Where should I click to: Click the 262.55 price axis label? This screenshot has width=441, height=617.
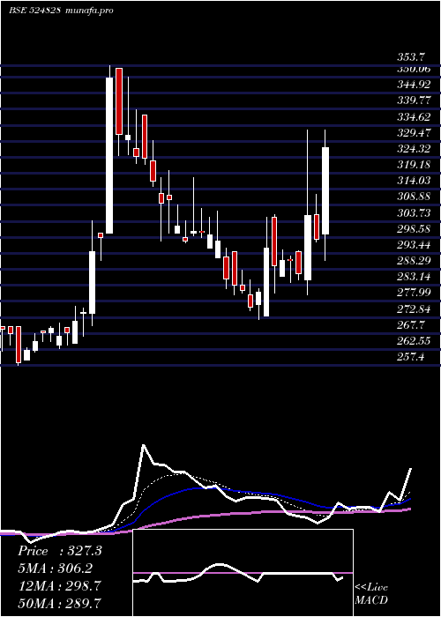[x=414, y=342]
